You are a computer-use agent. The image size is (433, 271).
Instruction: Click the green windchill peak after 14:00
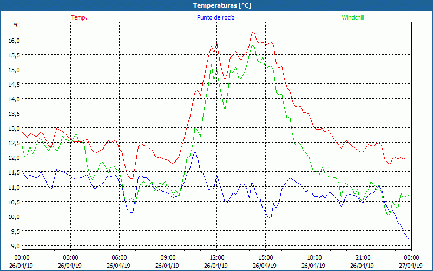click(x=252, y=45)
